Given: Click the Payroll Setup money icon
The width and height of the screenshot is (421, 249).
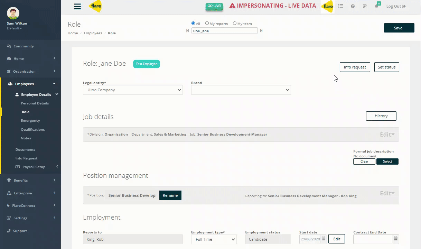Looking at the screenshot, I should pyautogui.click(x=18, y=167).
